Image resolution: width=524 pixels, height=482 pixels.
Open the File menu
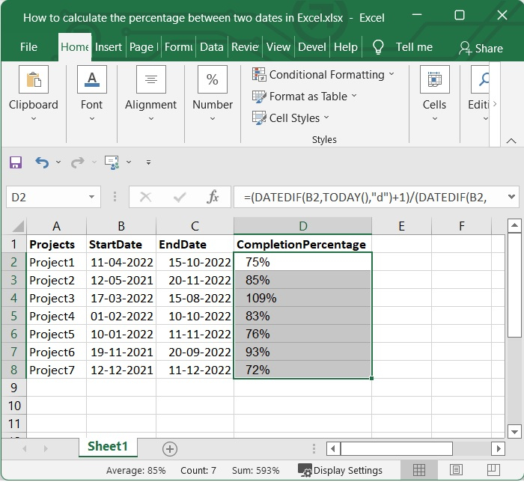pyautogui.click(x=28, y=47)
